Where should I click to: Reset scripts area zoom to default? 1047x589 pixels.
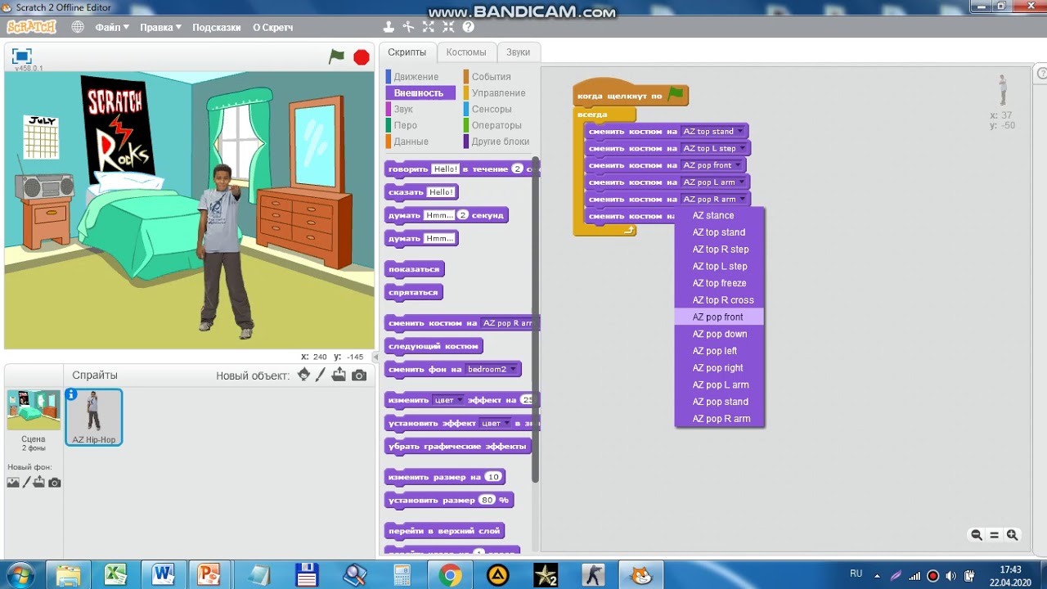coord(994,535)
